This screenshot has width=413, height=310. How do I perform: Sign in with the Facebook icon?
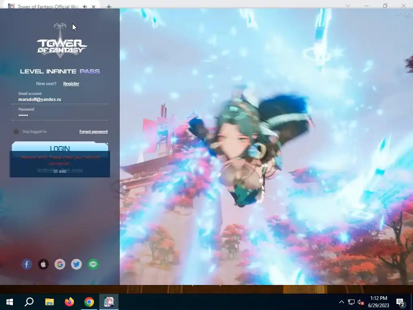(27, 264)
